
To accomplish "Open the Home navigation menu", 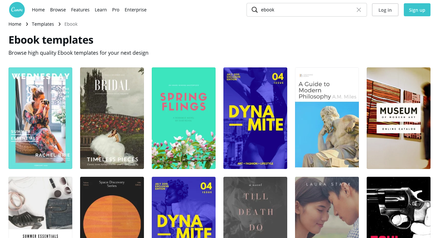I will [x=38, y=10].
